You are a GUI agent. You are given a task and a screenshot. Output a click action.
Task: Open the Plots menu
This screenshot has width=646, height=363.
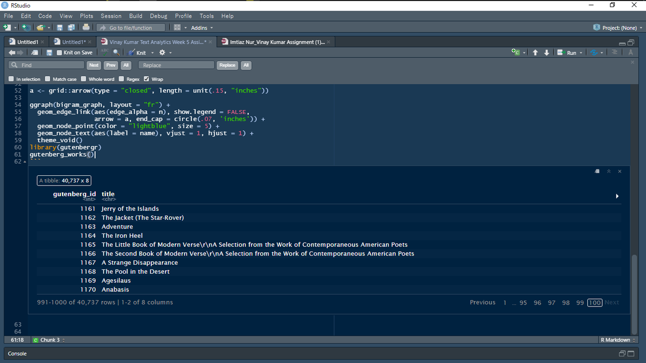click(86, 16)
